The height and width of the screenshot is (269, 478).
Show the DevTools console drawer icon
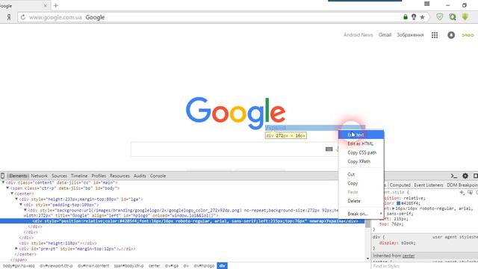click(x=453, y=176)
